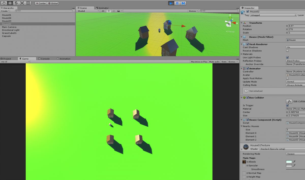Expand the Materials foldout
Viewport: 305px width, 180px height.
coord(241,54)
